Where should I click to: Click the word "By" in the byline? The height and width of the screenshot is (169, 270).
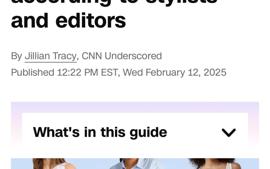click(16, 56)
